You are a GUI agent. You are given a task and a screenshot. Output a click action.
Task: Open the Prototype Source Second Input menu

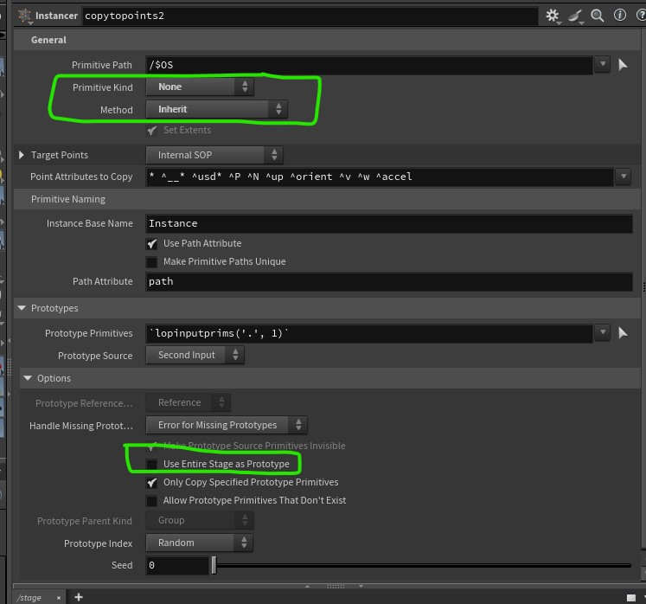[x=195, y=356]
